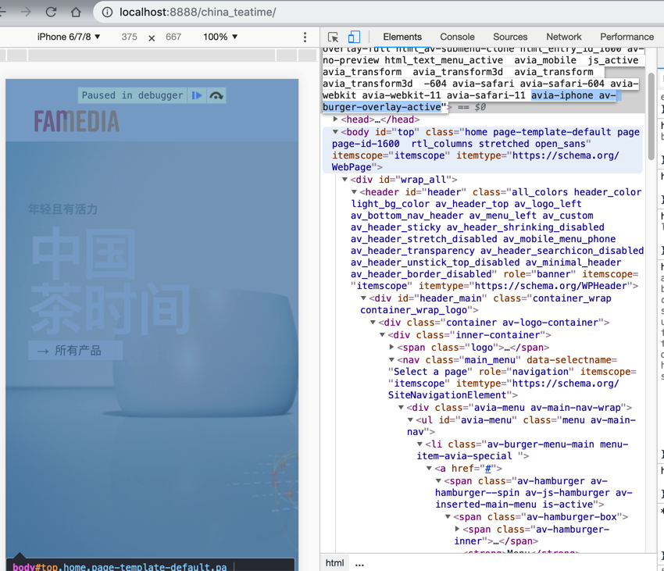Click the highlighted avia-iphone class text

562,95
